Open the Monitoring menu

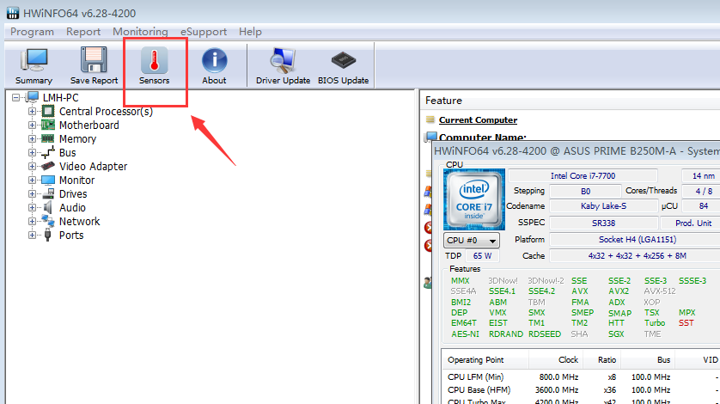(x=140, y=32)
